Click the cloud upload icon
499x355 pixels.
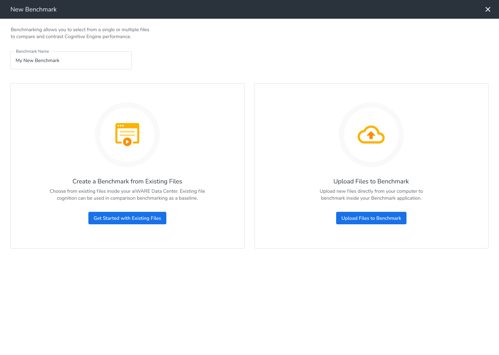click(x=371, y=135)
